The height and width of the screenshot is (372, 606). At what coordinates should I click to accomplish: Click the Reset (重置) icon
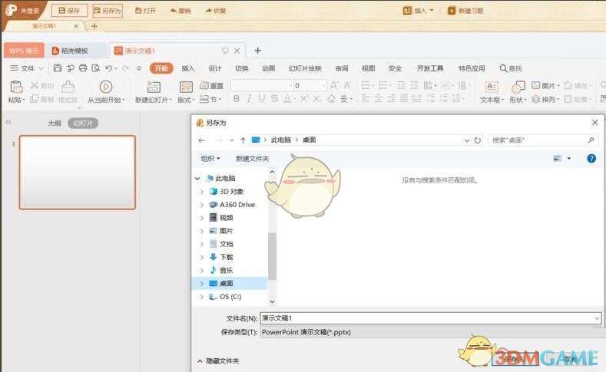[204, 85]
